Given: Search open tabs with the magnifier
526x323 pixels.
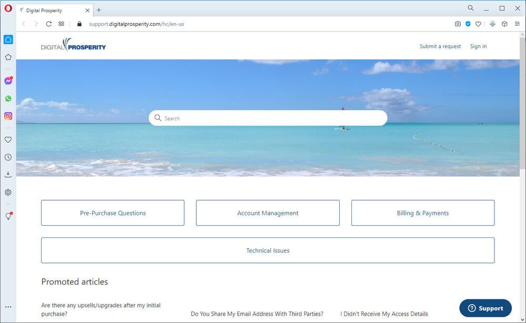Looking at the screenshot, I should tap(471, 8).
